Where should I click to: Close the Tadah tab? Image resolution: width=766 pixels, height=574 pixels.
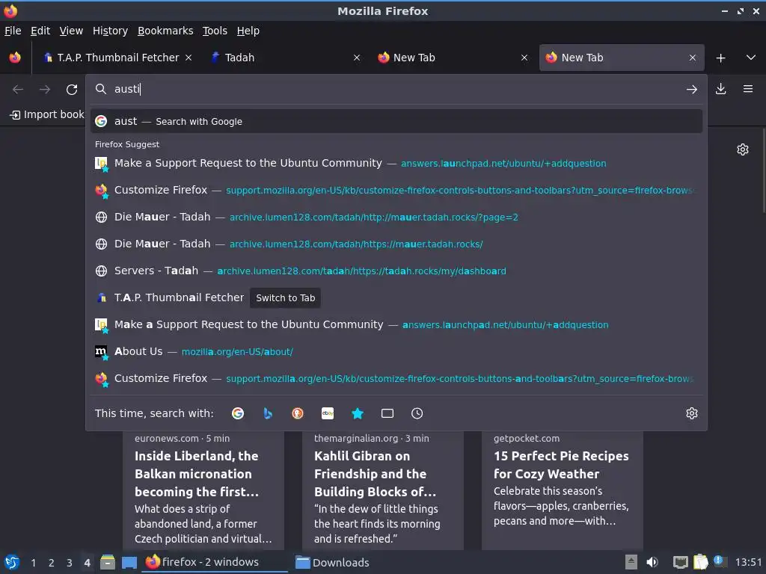pos(357,58)
